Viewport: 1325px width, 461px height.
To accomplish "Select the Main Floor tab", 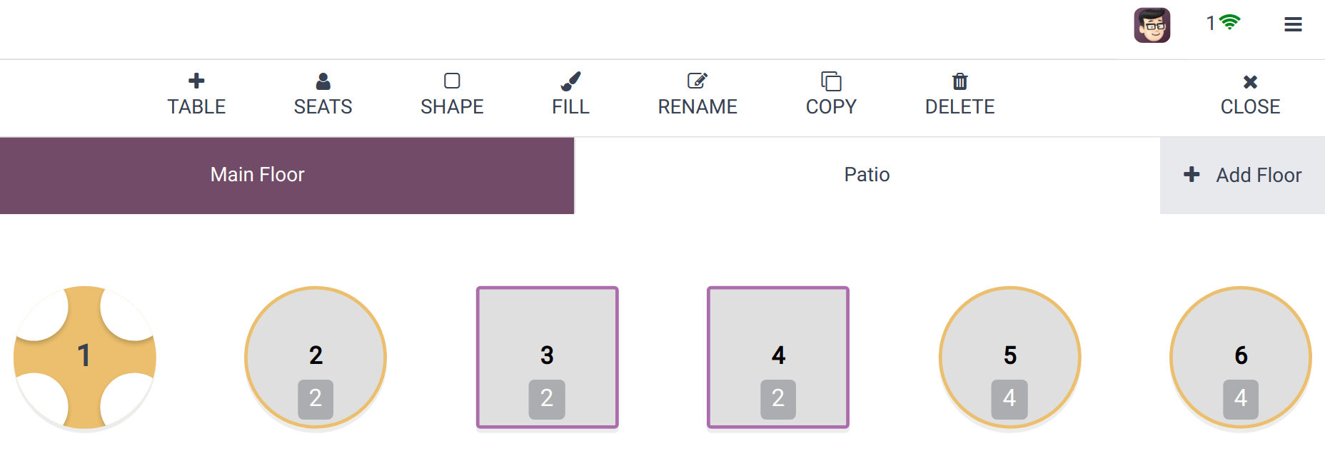I will click(257, 174).
